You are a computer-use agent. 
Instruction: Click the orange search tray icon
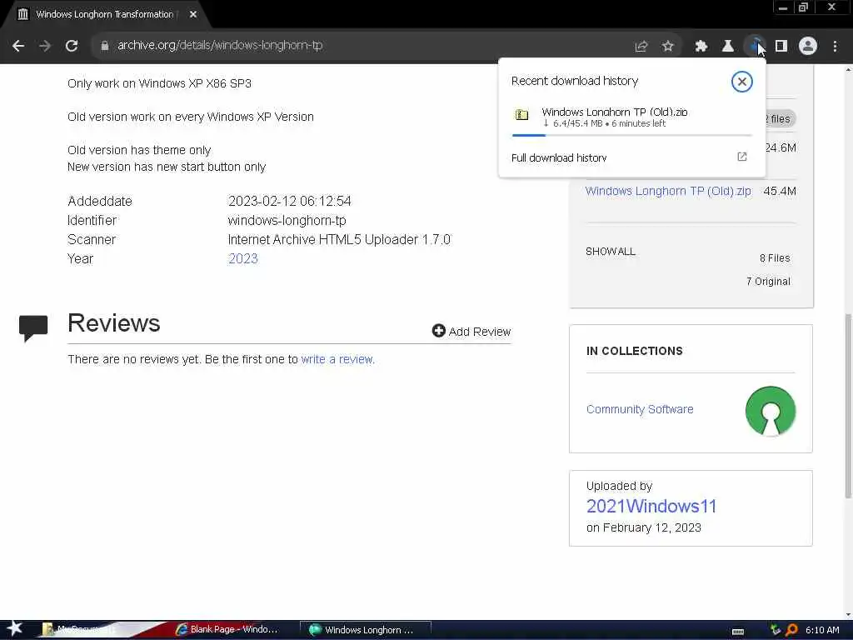[x=792, y=630]
